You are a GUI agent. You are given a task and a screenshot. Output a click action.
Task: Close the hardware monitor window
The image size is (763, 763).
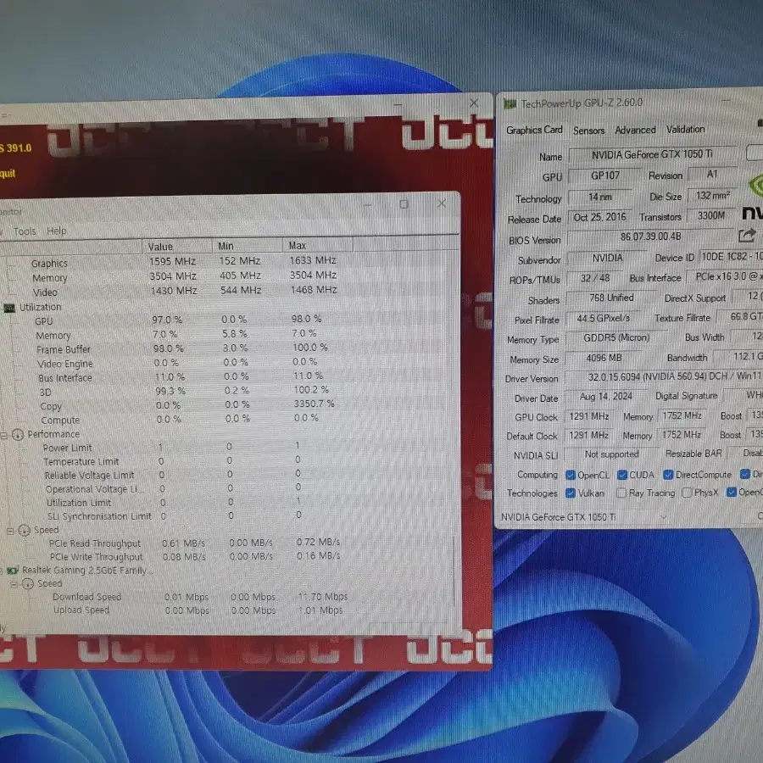[442, 203]
